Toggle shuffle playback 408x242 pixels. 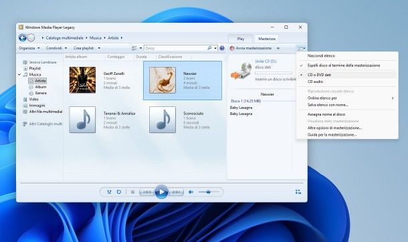(109, 192)
